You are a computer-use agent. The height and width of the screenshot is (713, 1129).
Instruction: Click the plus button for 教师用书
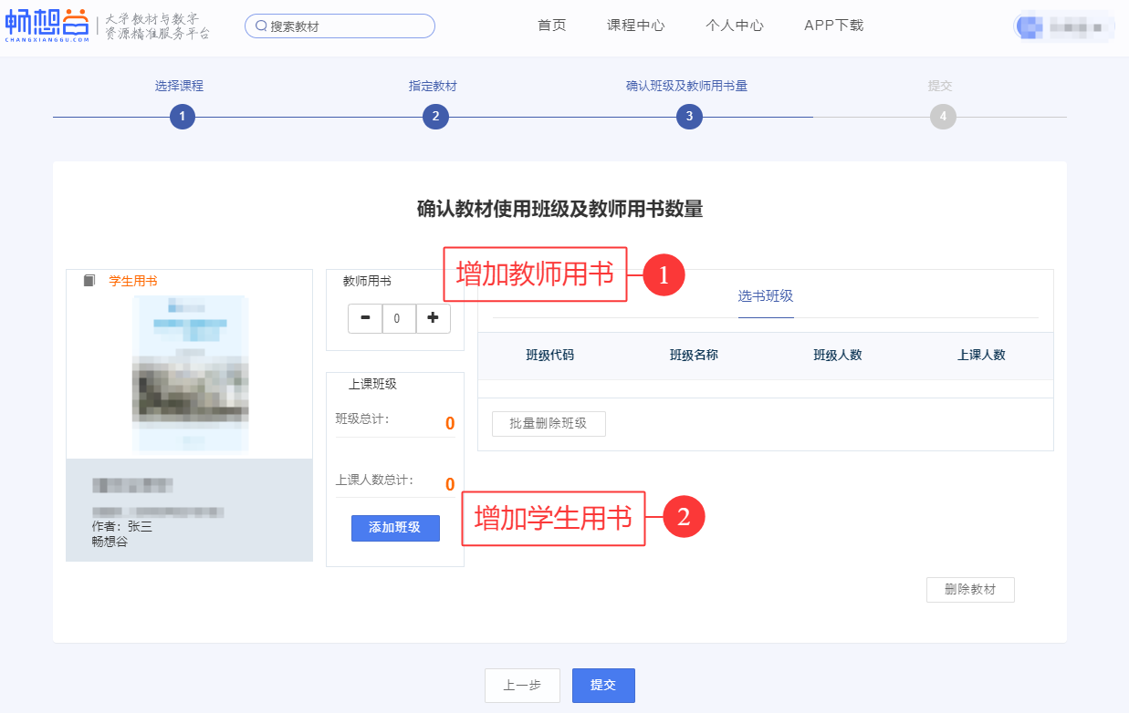point(433,318)
